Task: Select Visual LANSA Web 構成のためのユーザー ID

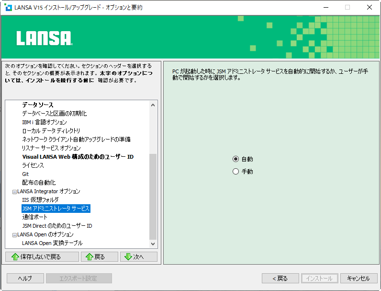Action: point(78,157)
